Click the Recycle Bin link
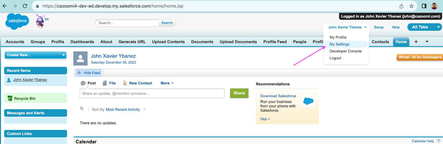 pos(25,98)
